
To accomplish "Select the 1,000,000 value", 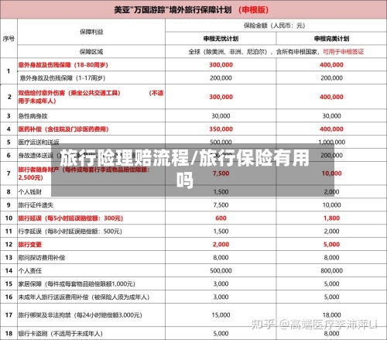I will 331,143.
